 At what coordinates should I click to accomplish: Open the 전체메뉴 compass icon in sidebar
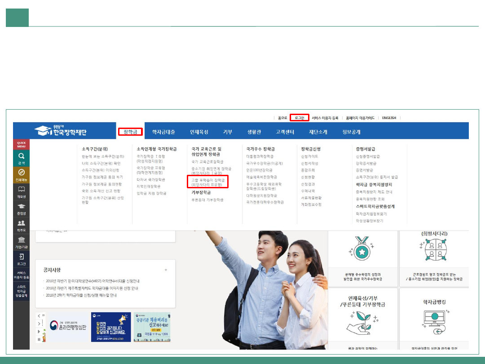coord(21,173)
